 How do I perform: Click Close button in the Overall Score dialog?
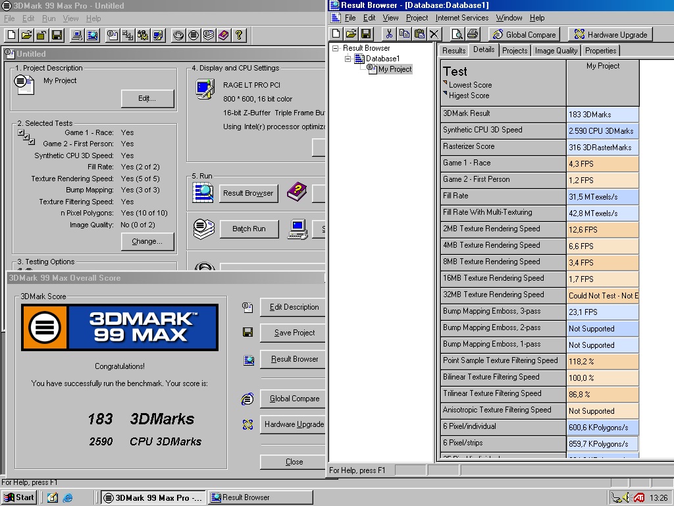(x=294, y=462)
